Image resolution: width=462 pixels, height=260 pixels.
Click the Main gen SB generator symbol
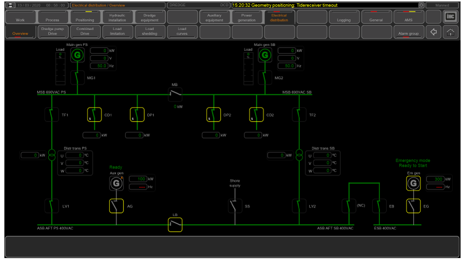[265, 55]
